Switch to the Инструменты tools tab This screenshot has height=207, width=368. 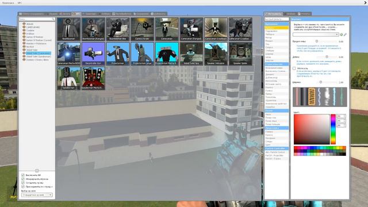click(273, 14)
